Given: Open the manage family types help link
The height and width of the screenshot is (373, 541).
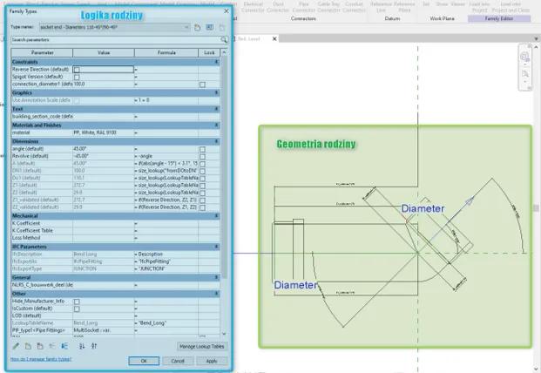Looking at the screenshot, I should click(41, 359).
